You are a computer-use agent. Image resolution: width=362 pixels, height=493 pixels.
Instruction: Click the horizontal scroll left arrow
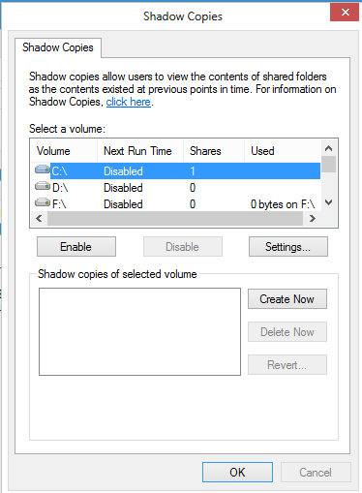(x=39, y=219)
